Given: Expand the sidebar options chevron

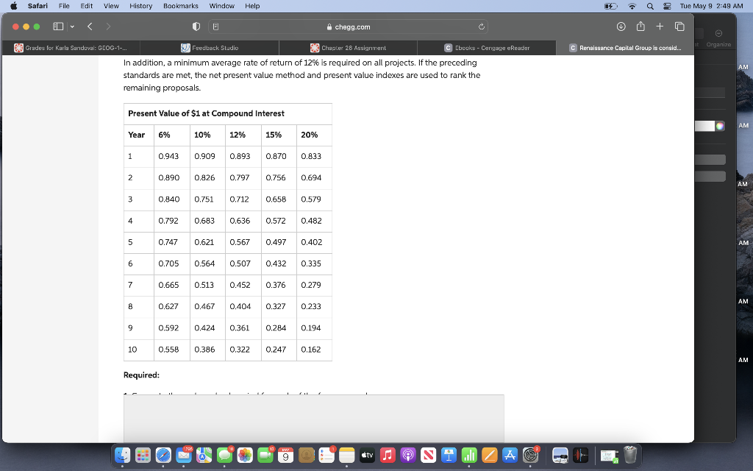Looking at the screenshot, I should tap(72, 26).
